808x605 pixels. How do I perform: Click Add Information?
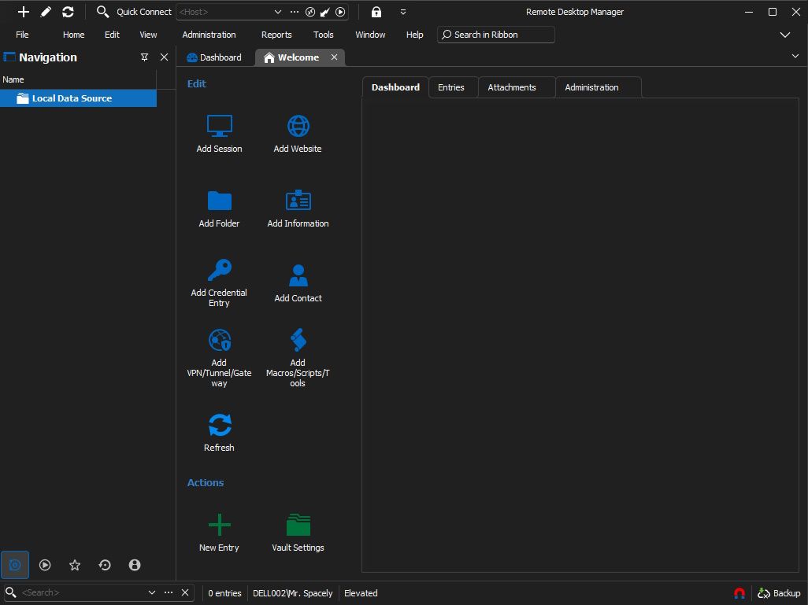pyautogui.click(x=298, y=208)
